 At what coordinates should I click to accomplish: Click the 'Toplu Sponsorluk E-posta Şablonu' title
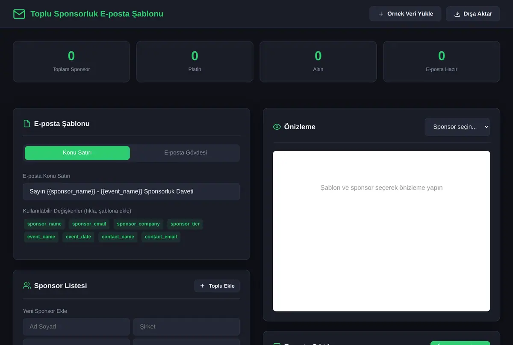[97, 14]
